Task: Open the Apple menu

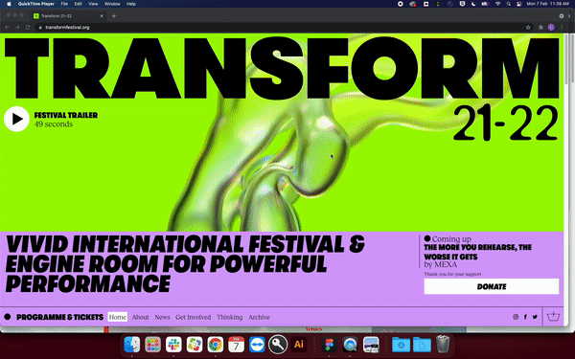Action: (9, 4)
